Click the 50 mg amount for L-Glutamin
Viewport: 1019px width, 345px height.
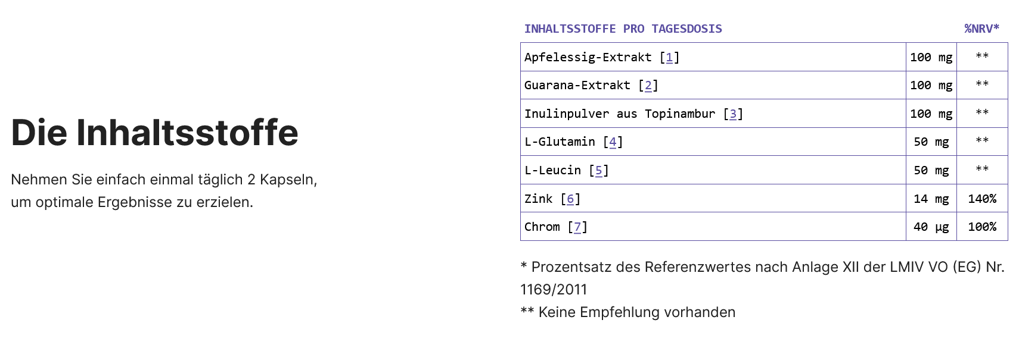pos(931,142)
